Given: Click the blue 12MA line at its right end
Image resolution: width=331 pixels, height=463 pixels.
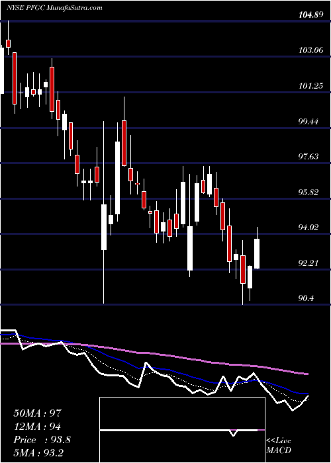Looking at the screenshot, I should [x=305, y=394].
